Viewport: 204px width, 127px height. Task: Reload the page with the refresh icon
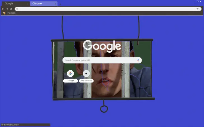(x=11, y=9)
